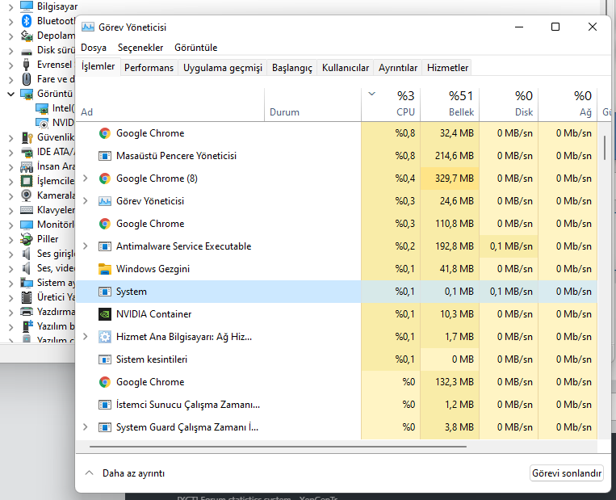
Task: Expand the Görev Yöneticisi process row
Action: click(x=86, y=201)
